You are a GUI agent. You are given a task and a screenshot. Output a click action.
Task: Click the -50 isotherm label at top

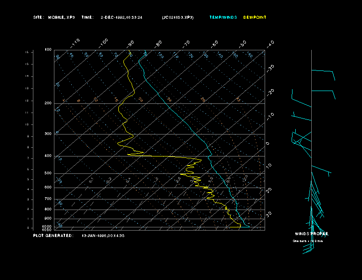coord(243,44)
